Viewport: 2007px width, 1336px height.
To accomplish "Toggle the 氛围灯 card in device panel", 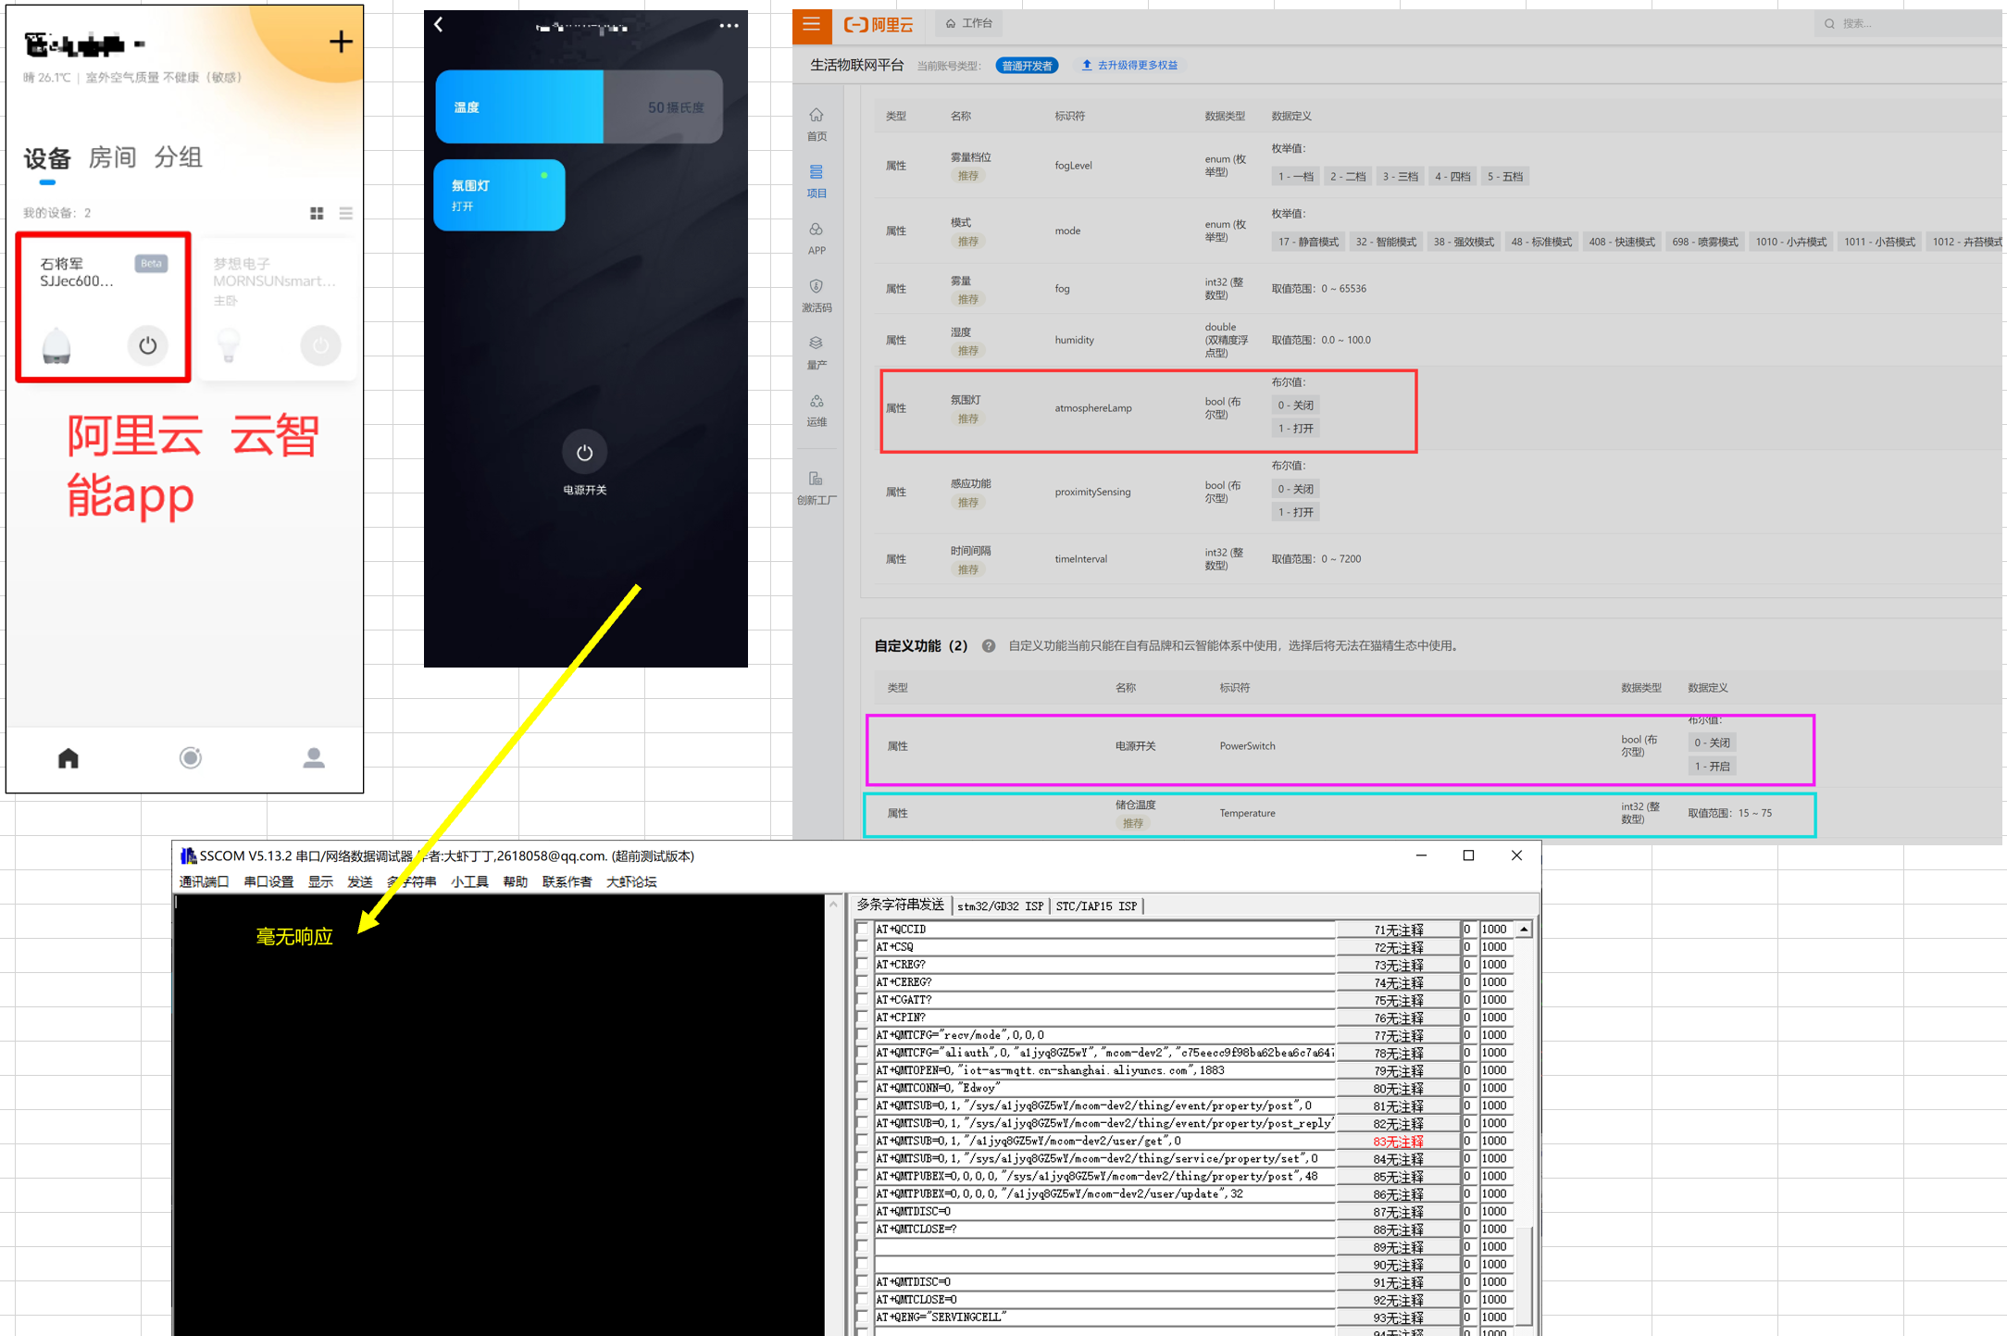I will click(499, 195).
